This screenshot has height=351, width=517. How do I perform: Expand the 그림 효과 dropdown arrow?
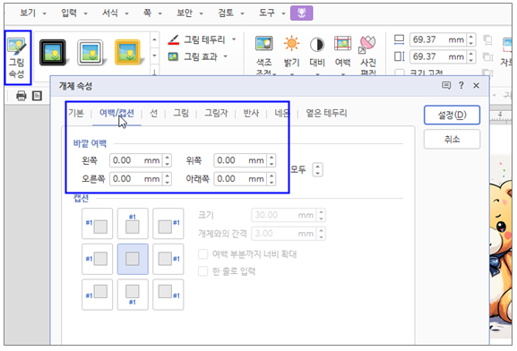tap(226, 56)
